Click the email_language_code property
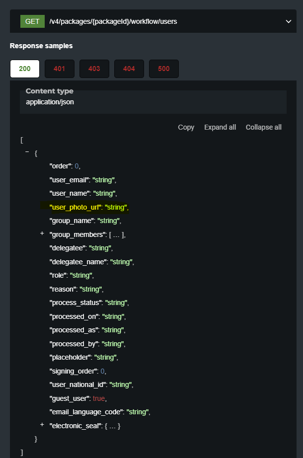The height and width of the screenshot is (458, 303). click(x=86, y=412)
